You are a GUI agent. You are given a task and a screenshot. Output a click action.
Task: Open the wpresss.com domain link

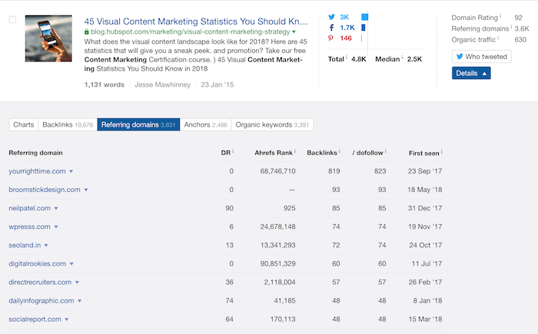pyautogui.click(x=29, y=227)
